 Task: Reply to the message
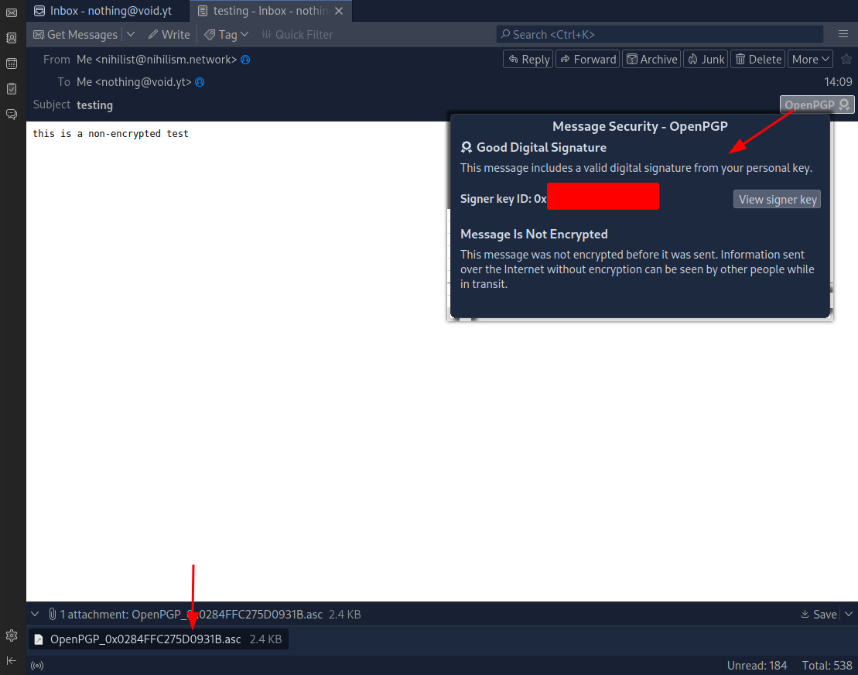528,59
